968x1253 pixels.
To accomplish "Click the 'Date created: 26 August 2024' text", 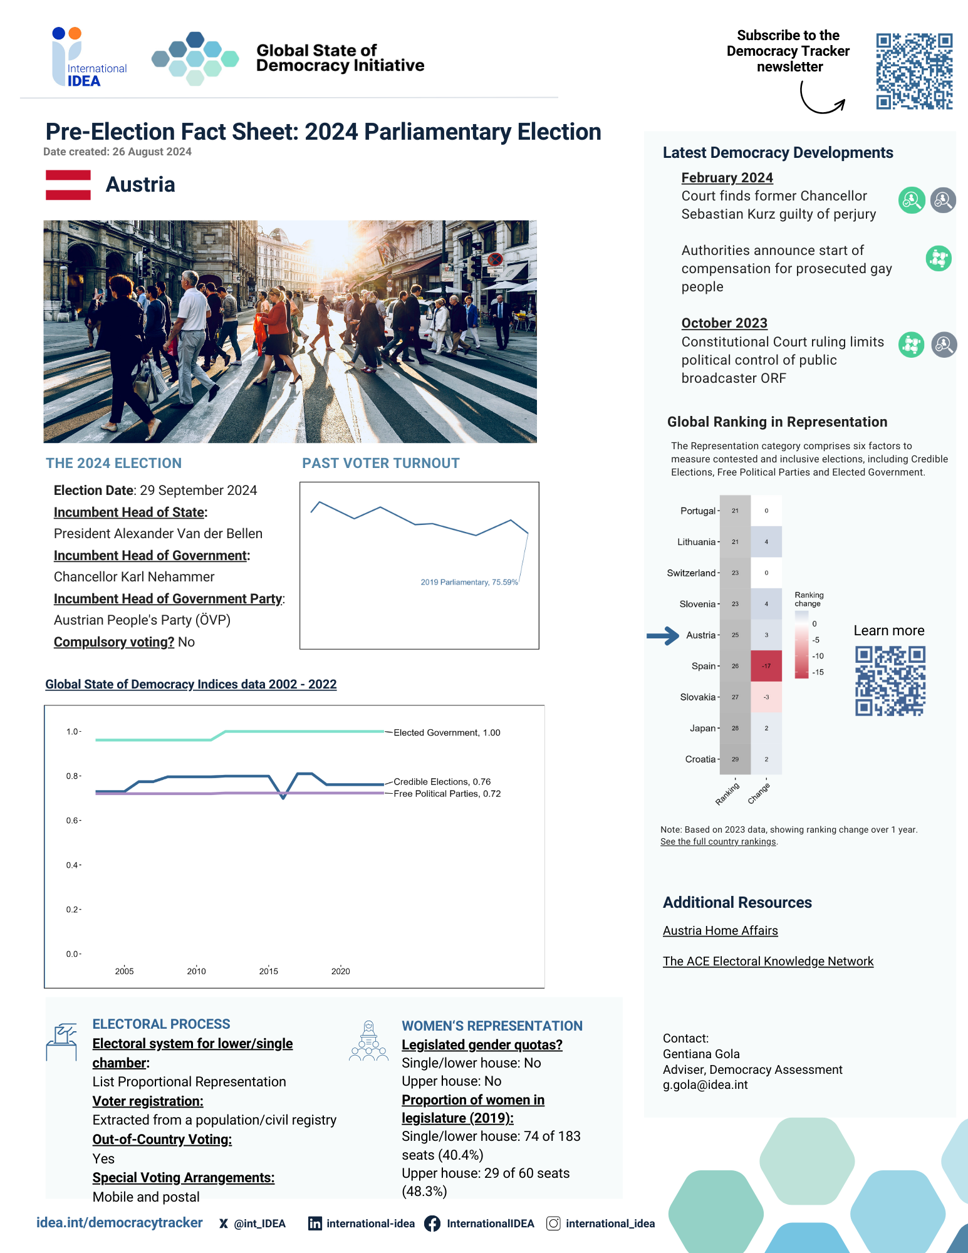I will coord(117,152).
